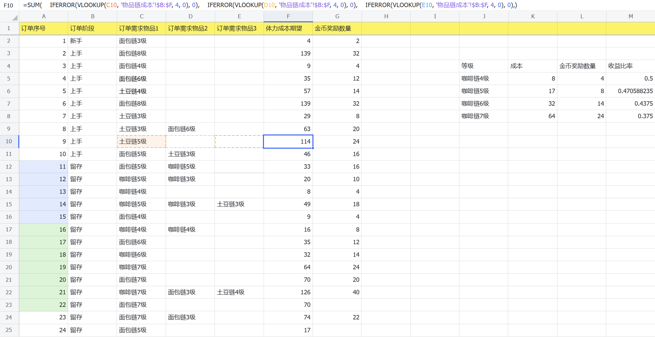Click reward value 40 in column G

point(337,292)
